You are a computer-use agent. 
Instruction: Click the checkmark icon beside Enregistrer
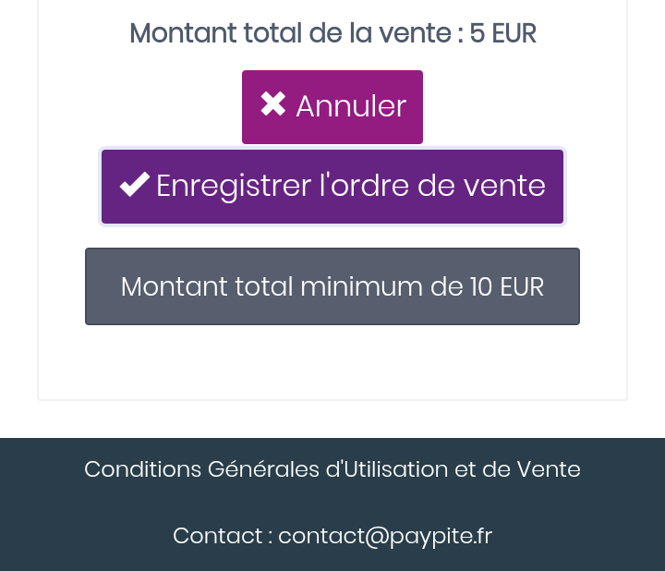pyautogui.click(x=135, y=185)
